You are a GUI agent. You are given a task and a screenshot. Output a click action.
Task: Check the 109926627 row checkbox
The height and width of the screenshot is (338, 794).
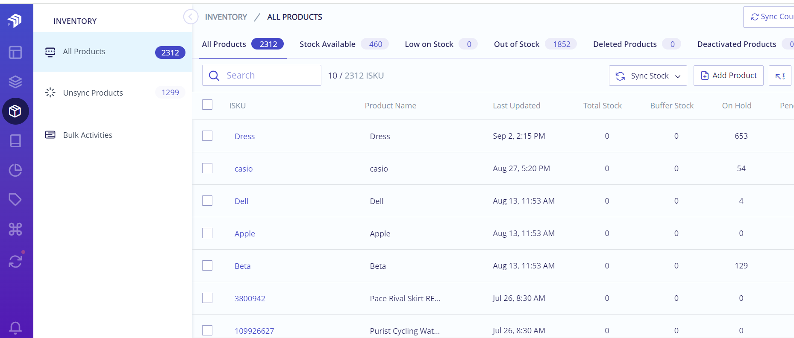click(207, 330)
